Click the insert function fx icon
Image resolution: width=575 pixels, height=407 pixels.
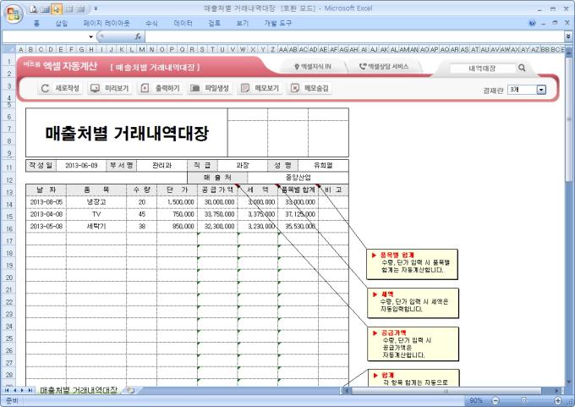pos(136,37)
